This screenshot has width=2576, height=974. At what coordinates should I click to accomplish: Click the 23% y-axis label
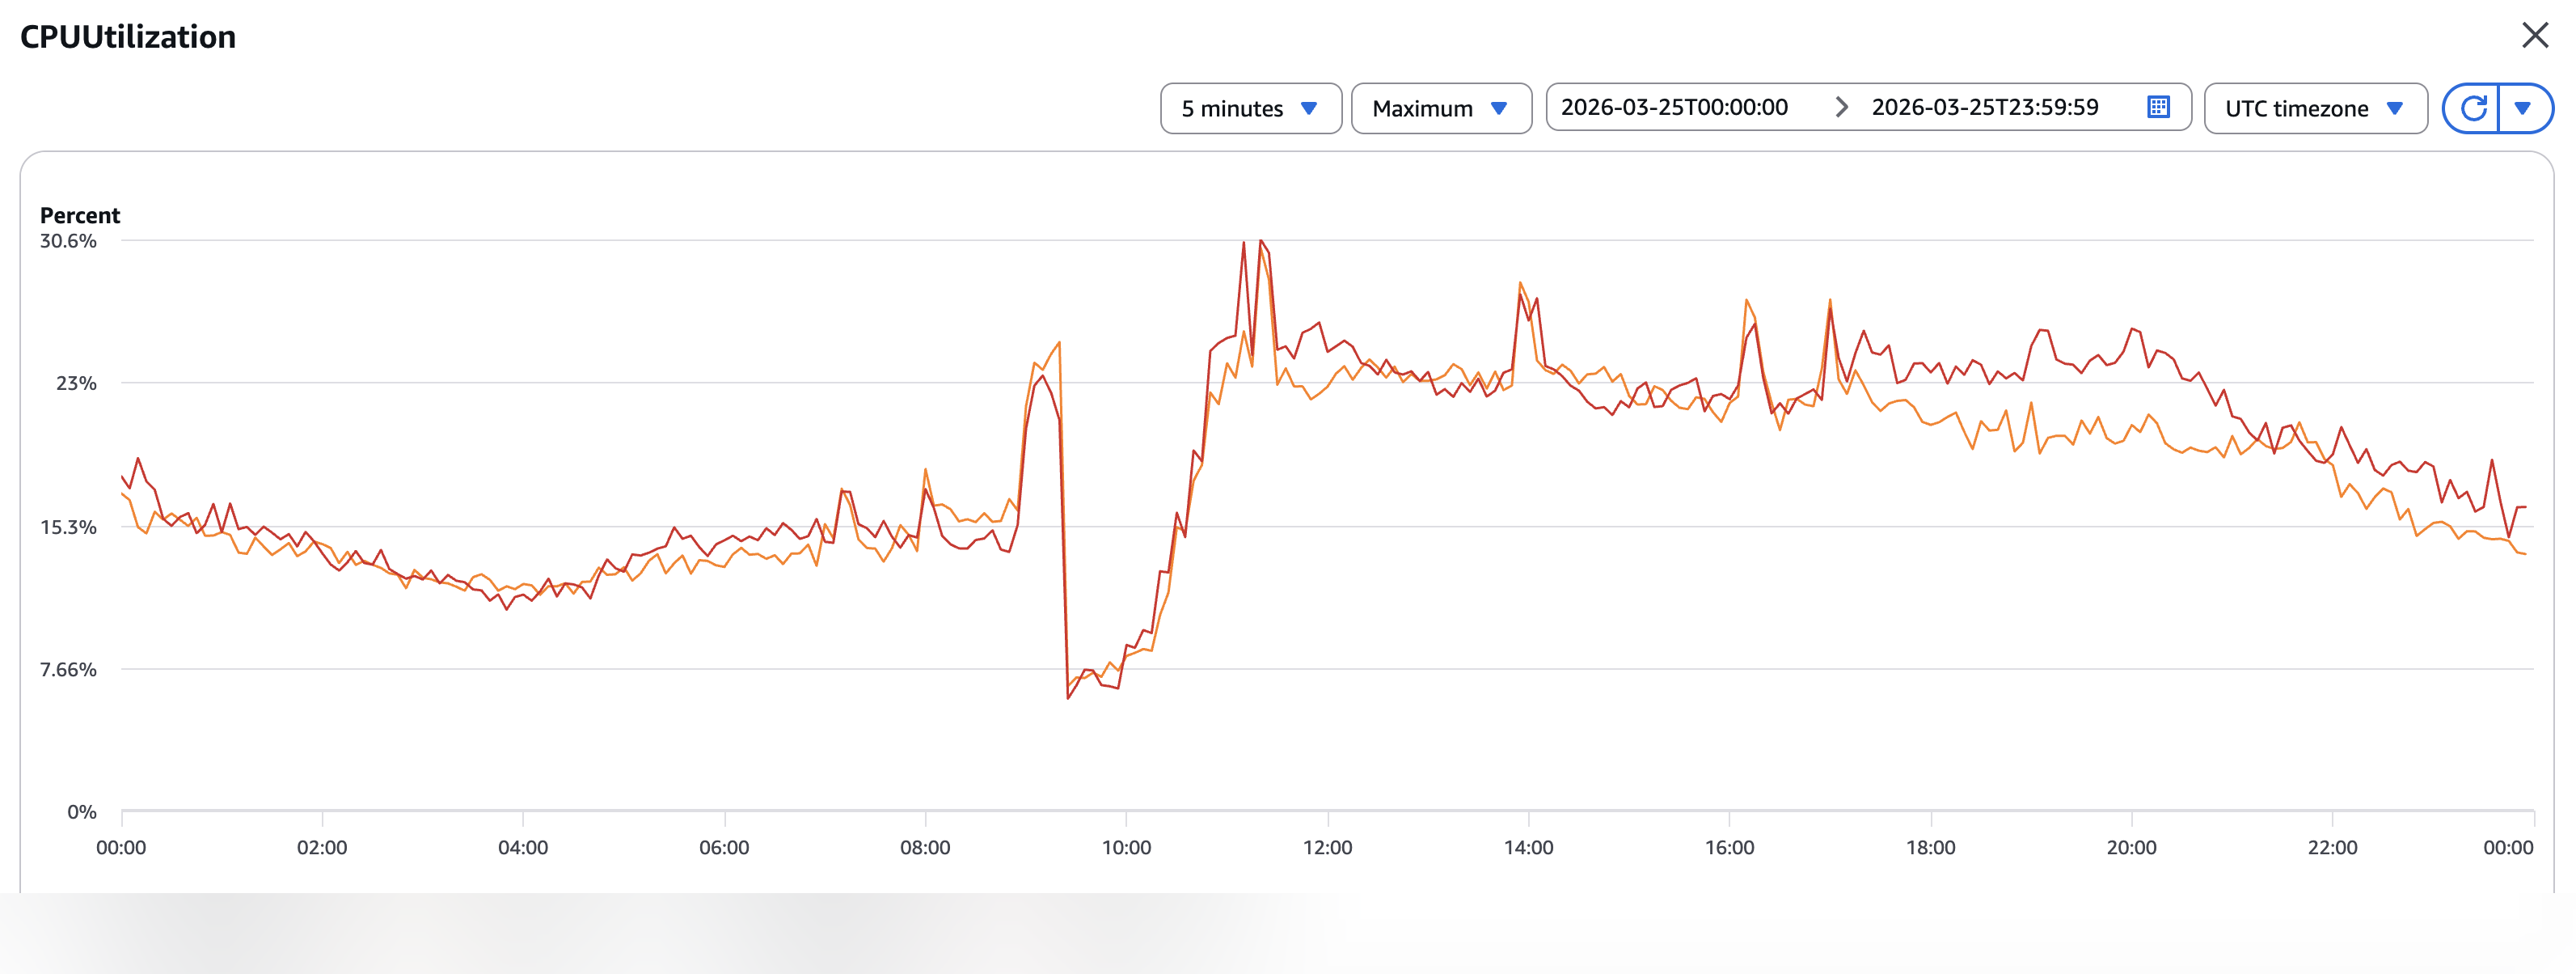(x=76, y=383)
